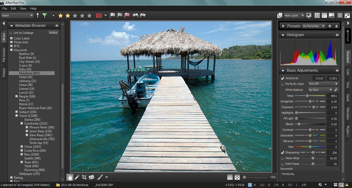The image size is (352, 188).
Task: Switch to thumbnail grid view
Action: pyautogui.click(x=317, y=15)
